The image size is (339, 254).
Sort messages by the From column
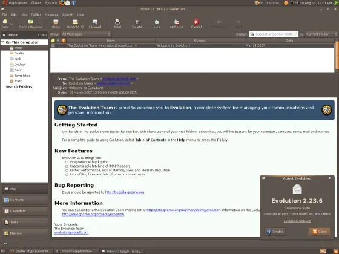coord(111,41)
